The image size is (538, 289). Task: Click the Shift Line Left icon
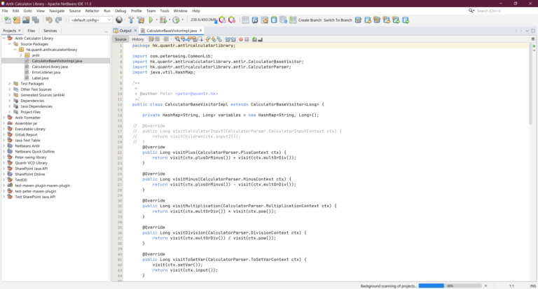227,39
